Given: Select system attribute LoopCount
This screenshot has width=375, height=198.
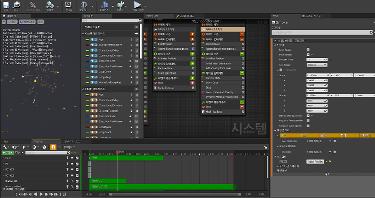Looking at the screenshot, I should (x=105, y=72).
